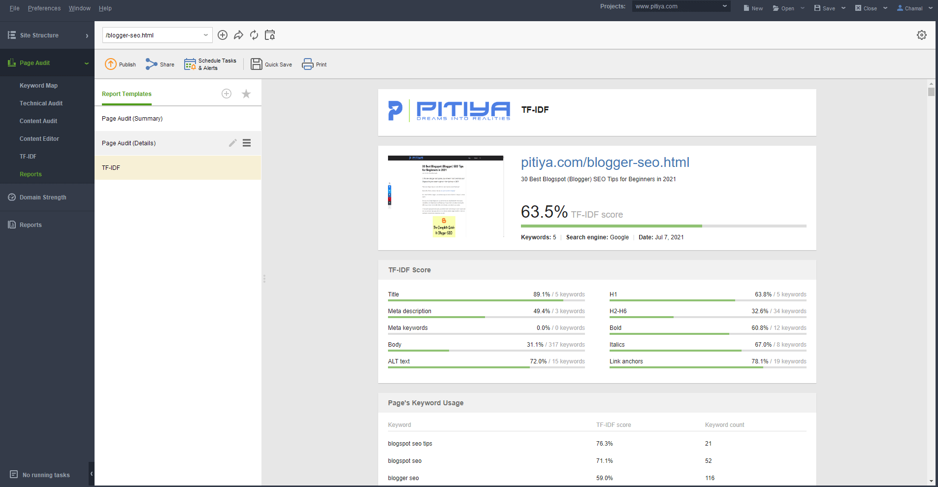
Task: Click the refresh page icon
Action: [x=254, y=35]
